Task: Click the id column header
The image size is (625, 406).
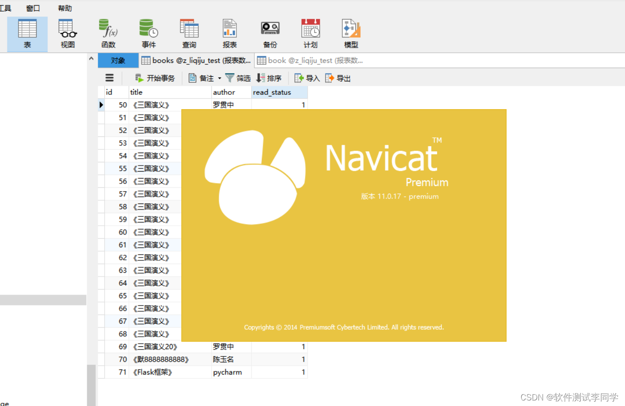Action: (116, 92)
